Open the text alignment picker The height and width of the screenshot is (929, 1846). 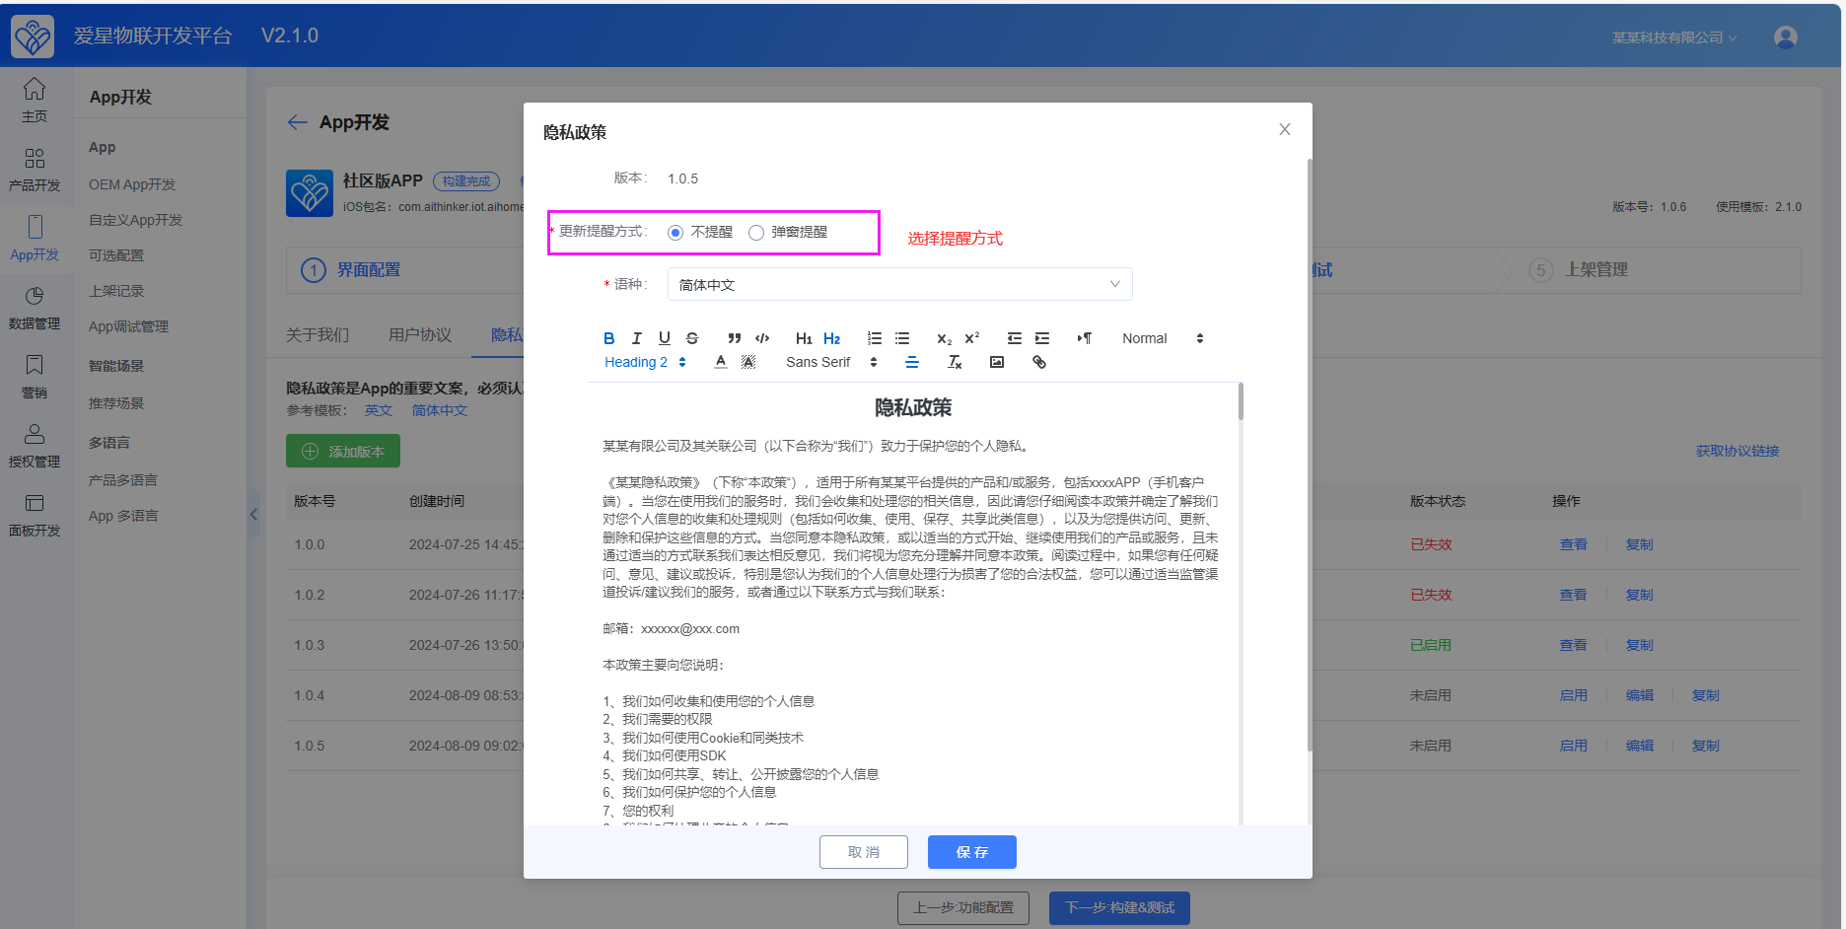pos(912,362)
